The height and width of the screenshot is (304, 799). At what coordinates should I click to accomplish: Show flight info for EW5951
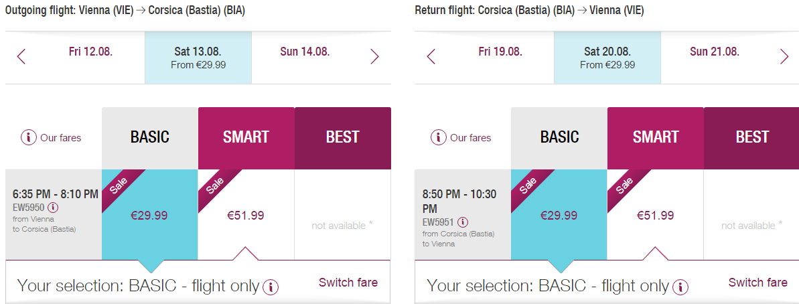[x=463, y=222]
